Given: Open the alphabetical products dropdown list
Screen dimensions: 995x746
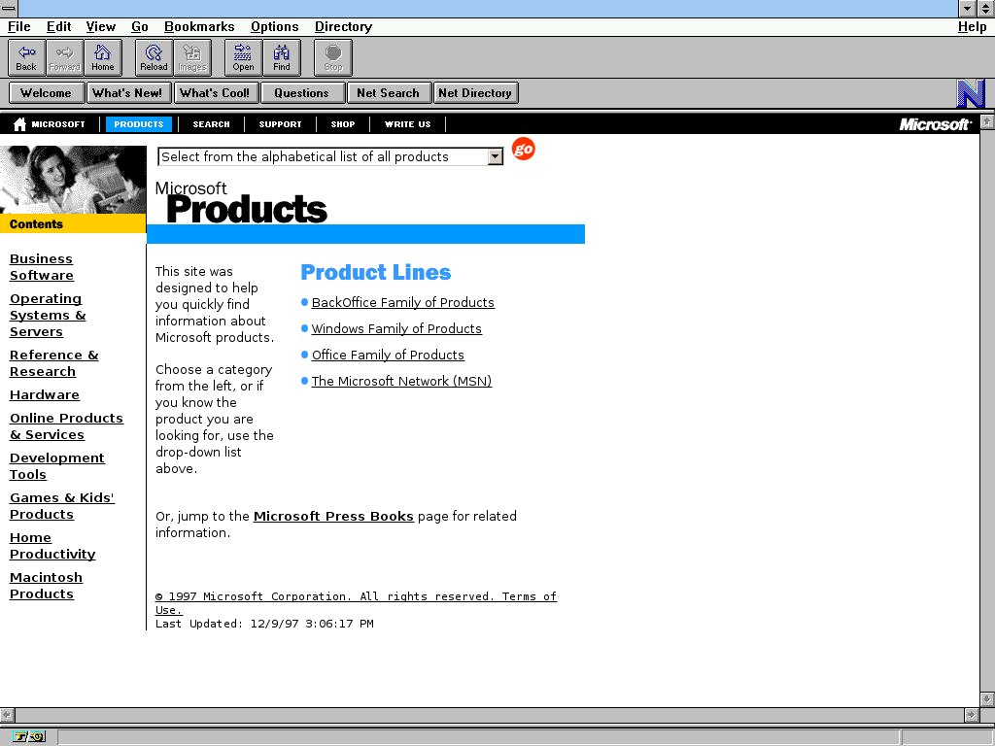Looking at the screenshot, I should coord(495,156).
